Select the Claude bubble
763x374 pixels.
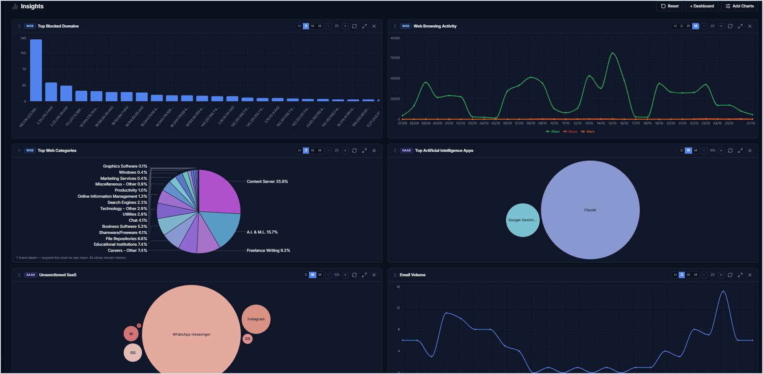pos(590,210)
